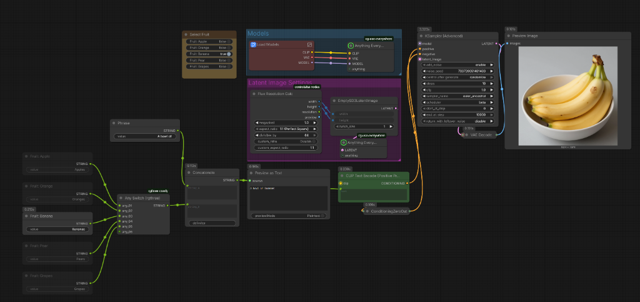Decrease end_at_step with left arrow

pos(424,115)
